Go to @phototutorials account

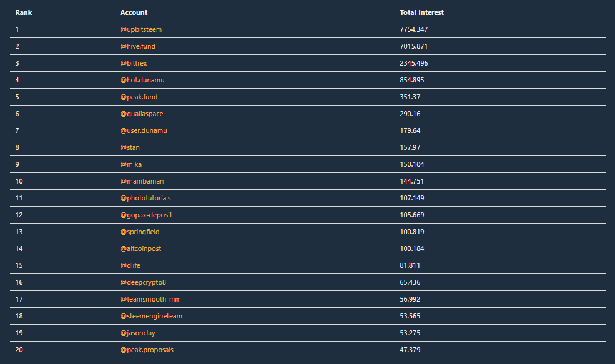[145, 198]
